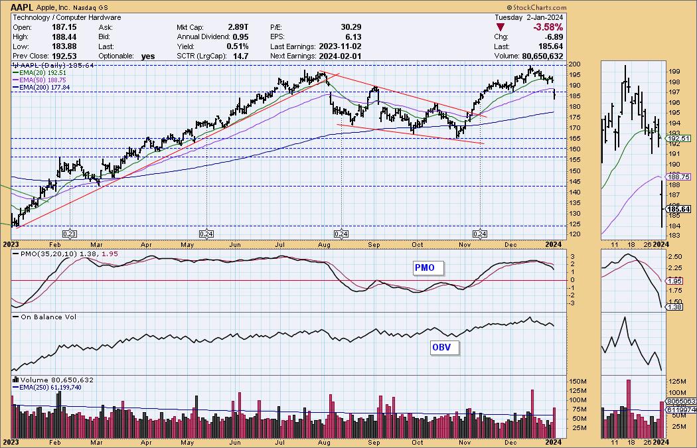Click the EPS value 6.13

[353, 37]
